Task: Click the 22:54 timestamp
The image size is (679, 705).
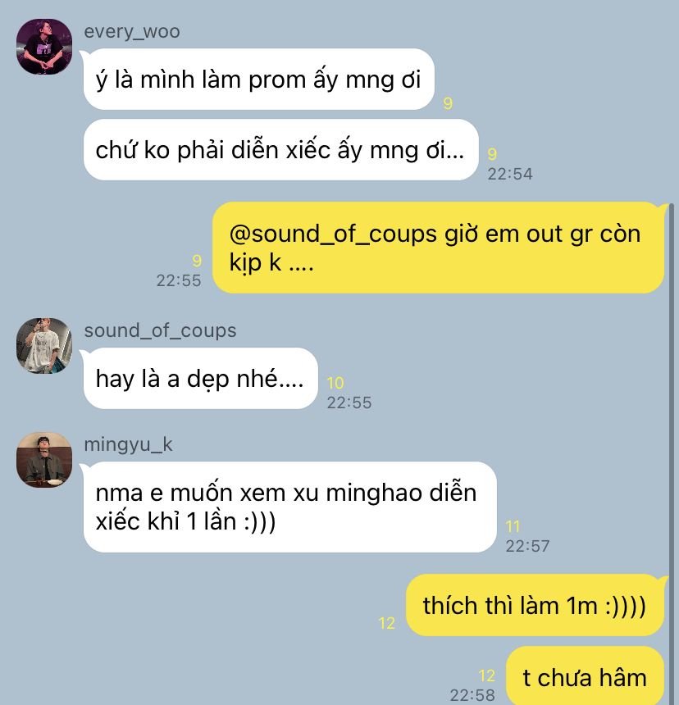Action: (x=510, y=174)
